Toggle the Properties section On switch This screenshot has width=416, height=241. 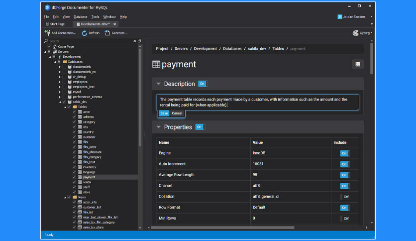201,127
